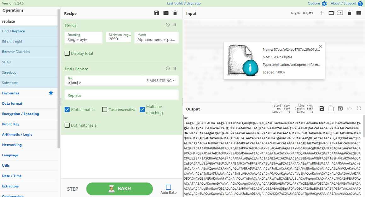365x197 pixels.
Task: Open SIMPLE STRING find type dropdown
Action: (160, 81)
